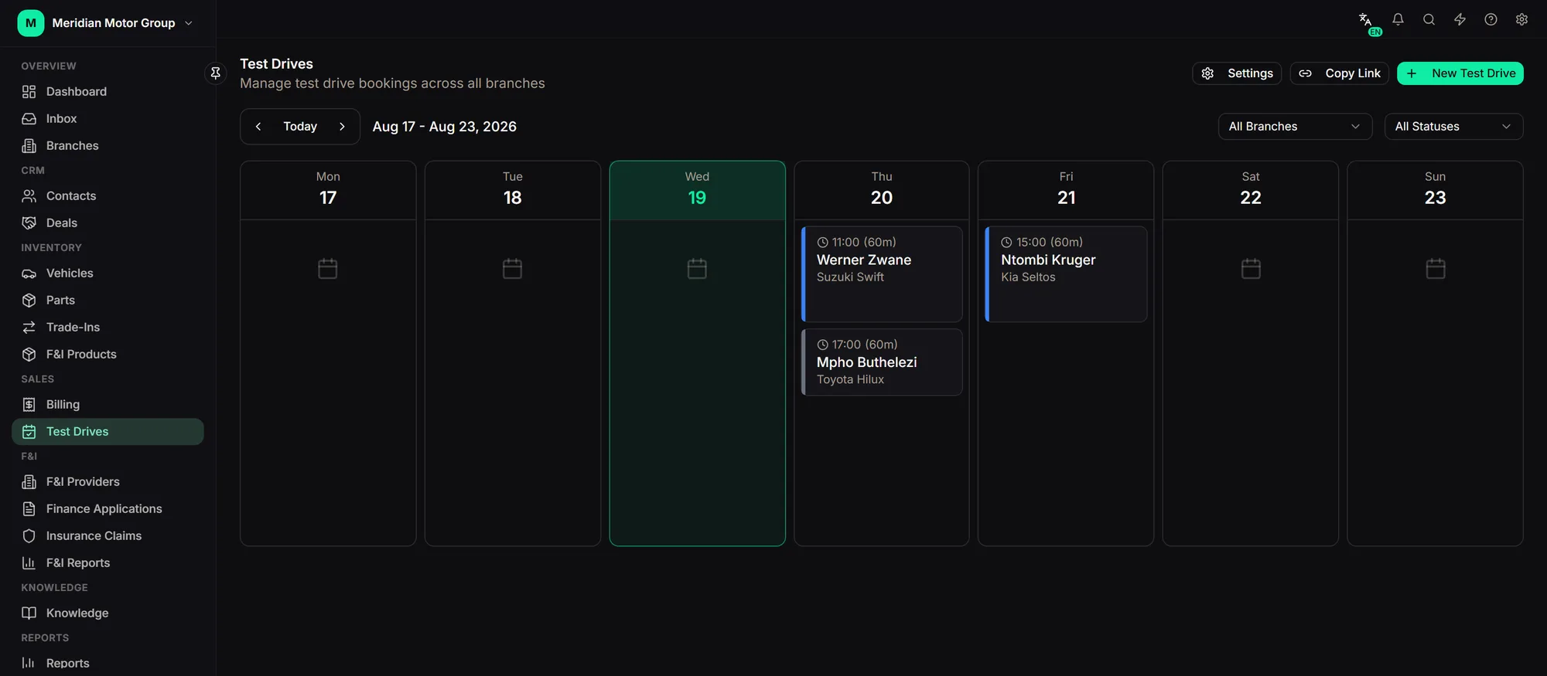Open Mpho Buthelezi Toyota Hilux booking
This screenshot has width=1547, height=676.
click(x=882, y=362)
